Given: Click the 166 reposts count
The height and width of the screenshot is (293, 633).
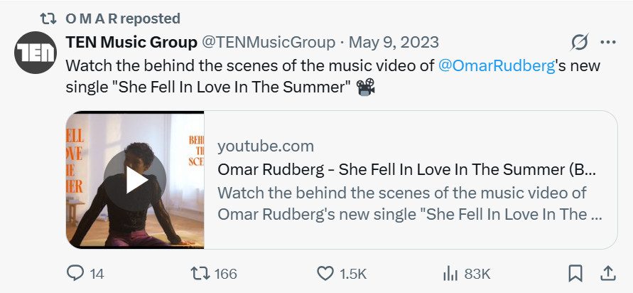Looking at the screenshot, I should pyautogui.click(x=225, y=274).
